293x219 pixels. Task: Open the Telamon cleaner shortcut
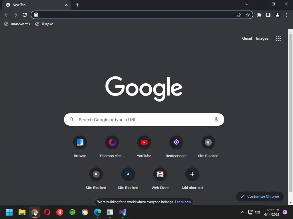tap(112, 147)
